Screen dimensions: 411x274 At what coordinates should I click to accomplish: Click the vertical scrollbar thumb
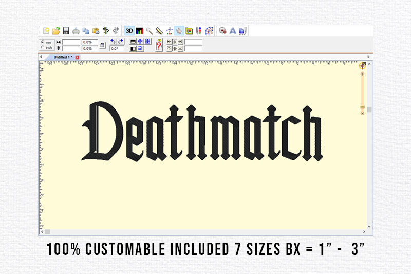coord(369,109)
